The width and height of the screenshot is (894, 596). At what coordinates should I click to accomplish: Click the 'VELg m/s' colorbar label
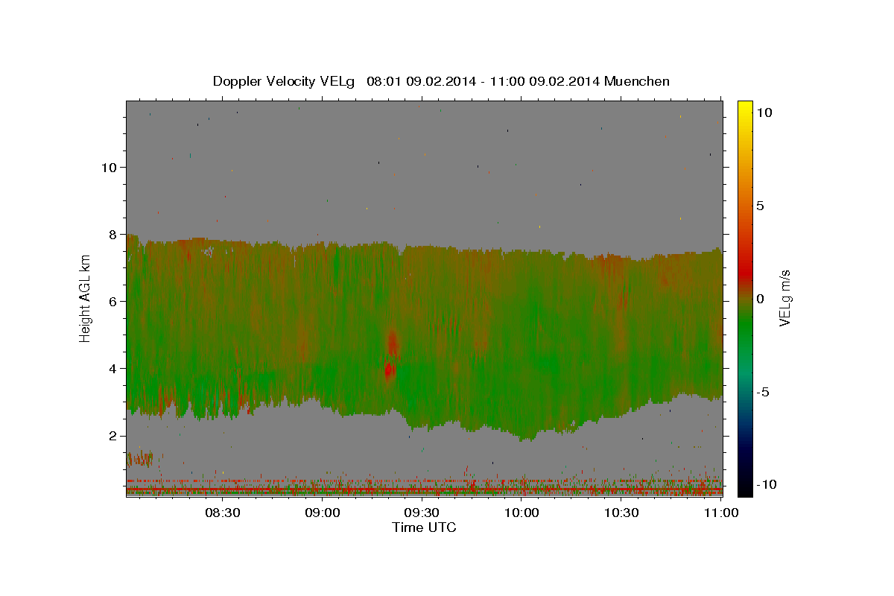coord(785,298)
